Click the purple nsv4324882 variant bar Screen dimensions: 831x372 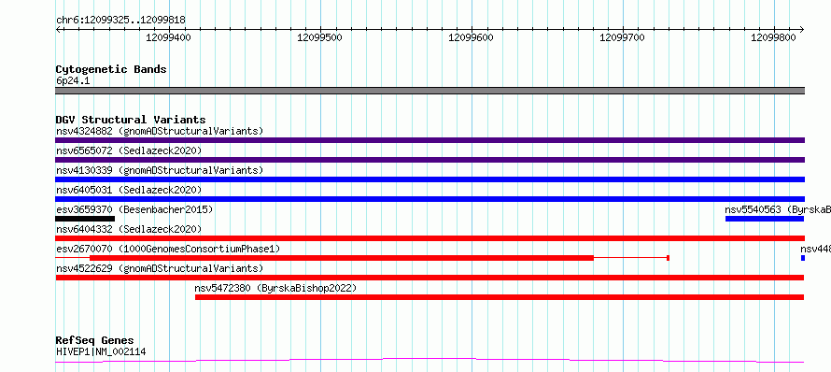pos(430,140)
